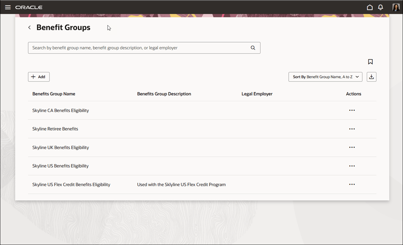Select Skyline US Benefits Eligibility name
This screenshot has height=245, width=403.
click(x=61, y=166)
